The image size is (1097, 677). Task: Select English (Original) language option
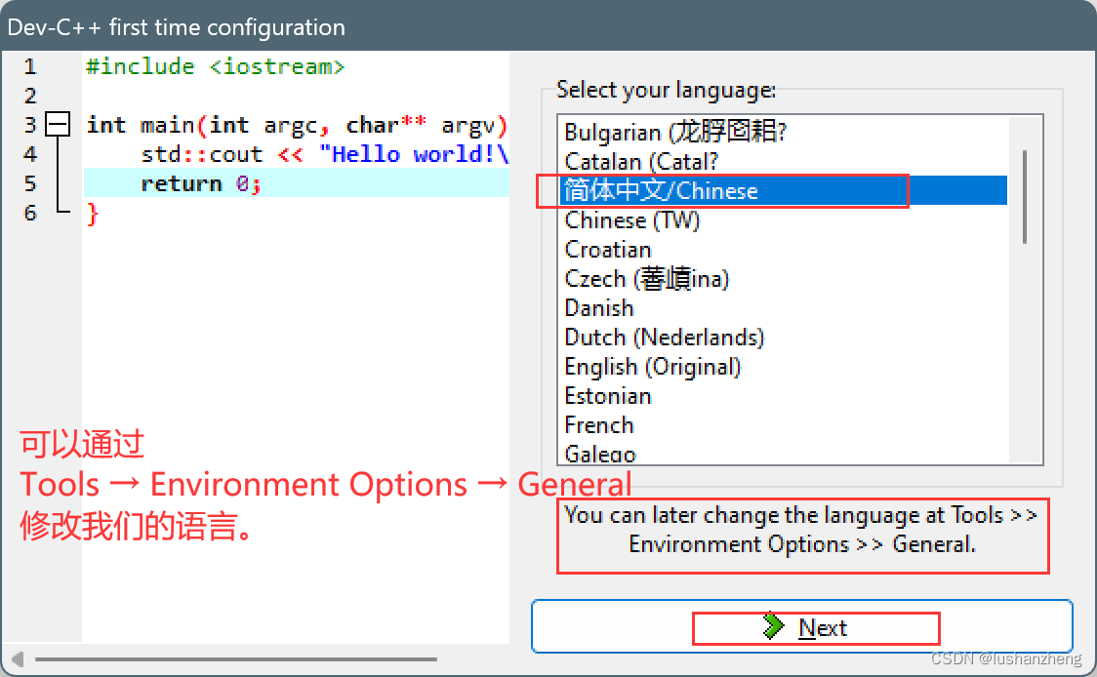[785, 367]
